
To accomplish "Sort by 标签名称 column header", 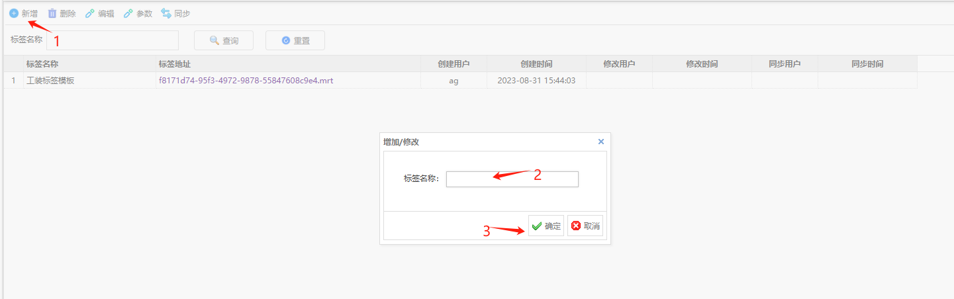I will 43,64.
